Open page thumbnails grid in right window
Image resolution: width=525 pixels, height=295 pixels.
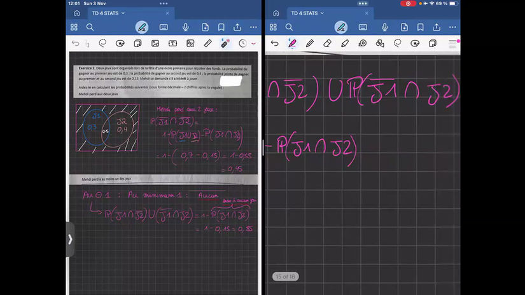[x=273, y=27]
